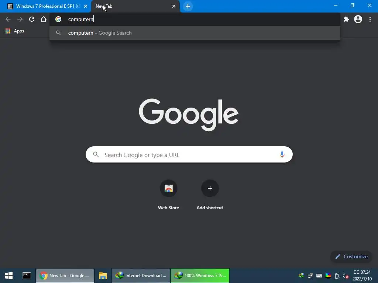Click the search icon in the suggestion row
This screenshot has width=378, height=283.
58,33
